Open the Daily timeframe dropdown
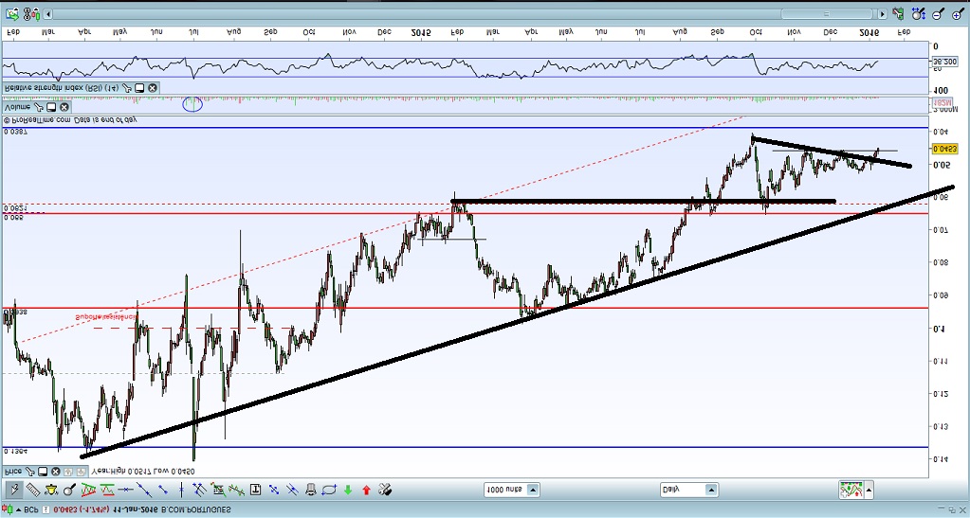This screenshot has height=518, width=970. [688, 490]
